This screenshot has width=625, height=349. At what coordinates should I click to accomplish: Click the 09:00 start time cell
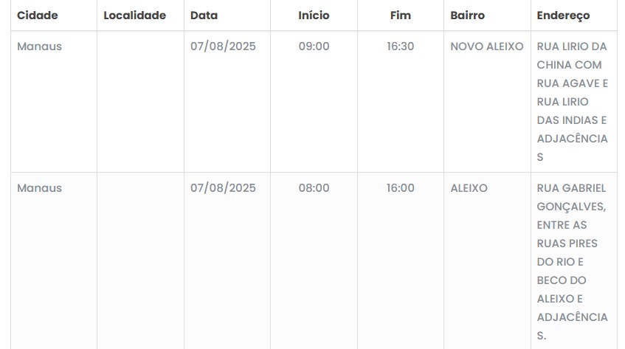[x=314, y=46]
